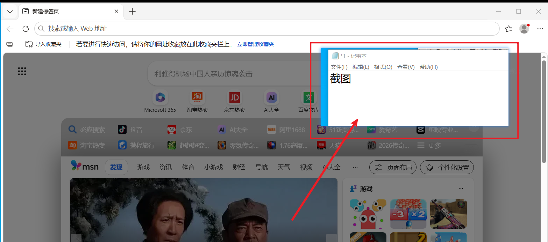Image resolution: width=548 pixels, height=242 pixels.
Task: Open the rifle shooter game thumbnail
Action: point(448,214)
